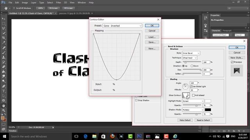Click the bevel Size value field
Viewport: 250px width, 140px height.
pyautogui.click(x=206, y=70)
